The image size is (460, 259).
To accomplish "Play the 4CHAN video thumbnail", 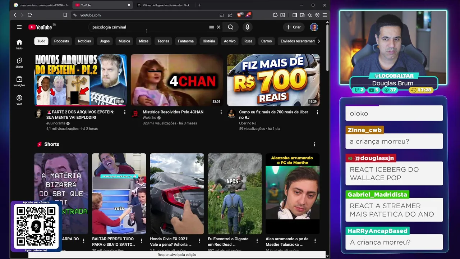I will [177, 80].
